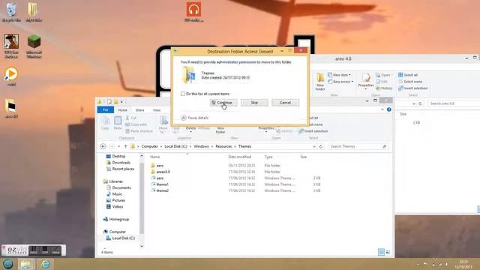Click 'Paste shortcut' in the ribbon

[139, 131]
